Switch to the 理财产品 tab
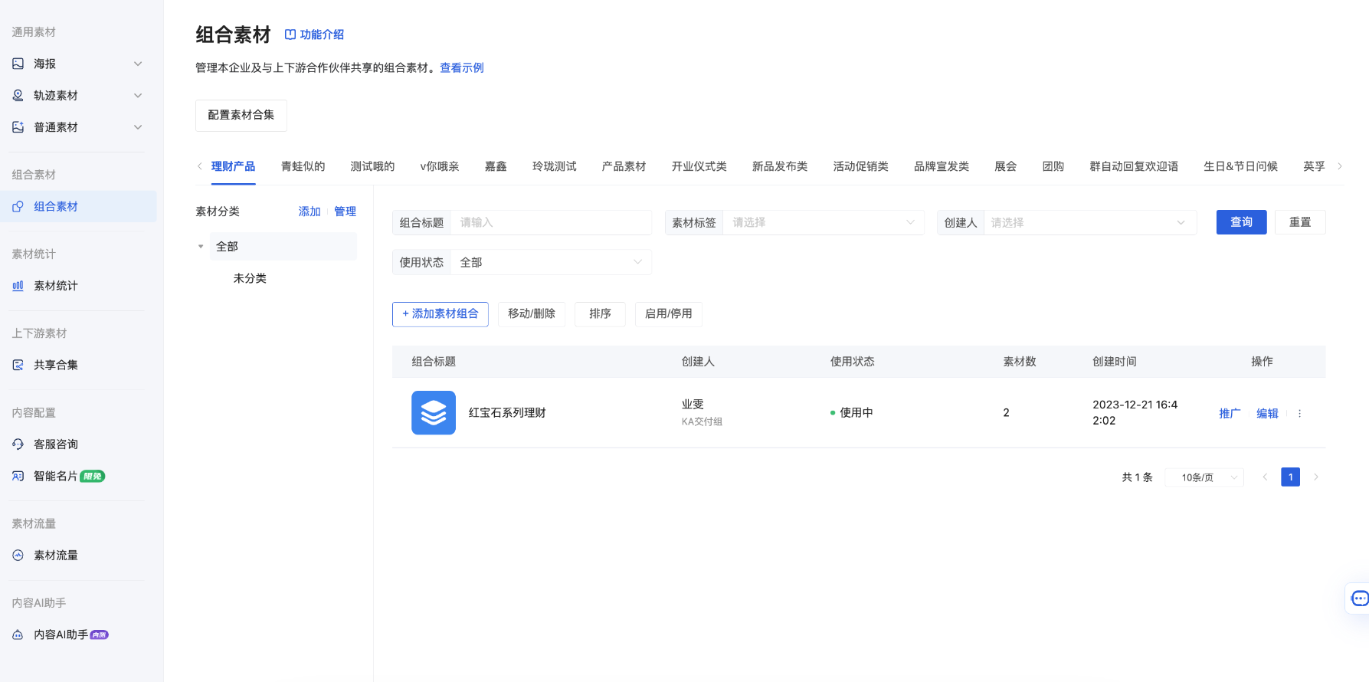 coord(233,166)
